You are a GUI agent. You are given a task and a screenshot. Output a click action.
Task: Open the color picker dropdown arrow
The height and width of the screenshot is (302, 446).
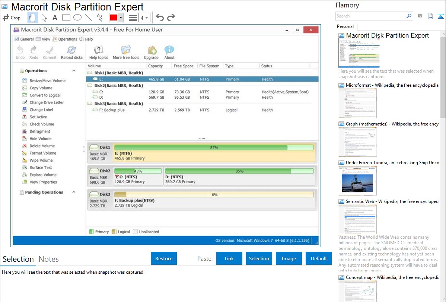[x=121, y=18]
